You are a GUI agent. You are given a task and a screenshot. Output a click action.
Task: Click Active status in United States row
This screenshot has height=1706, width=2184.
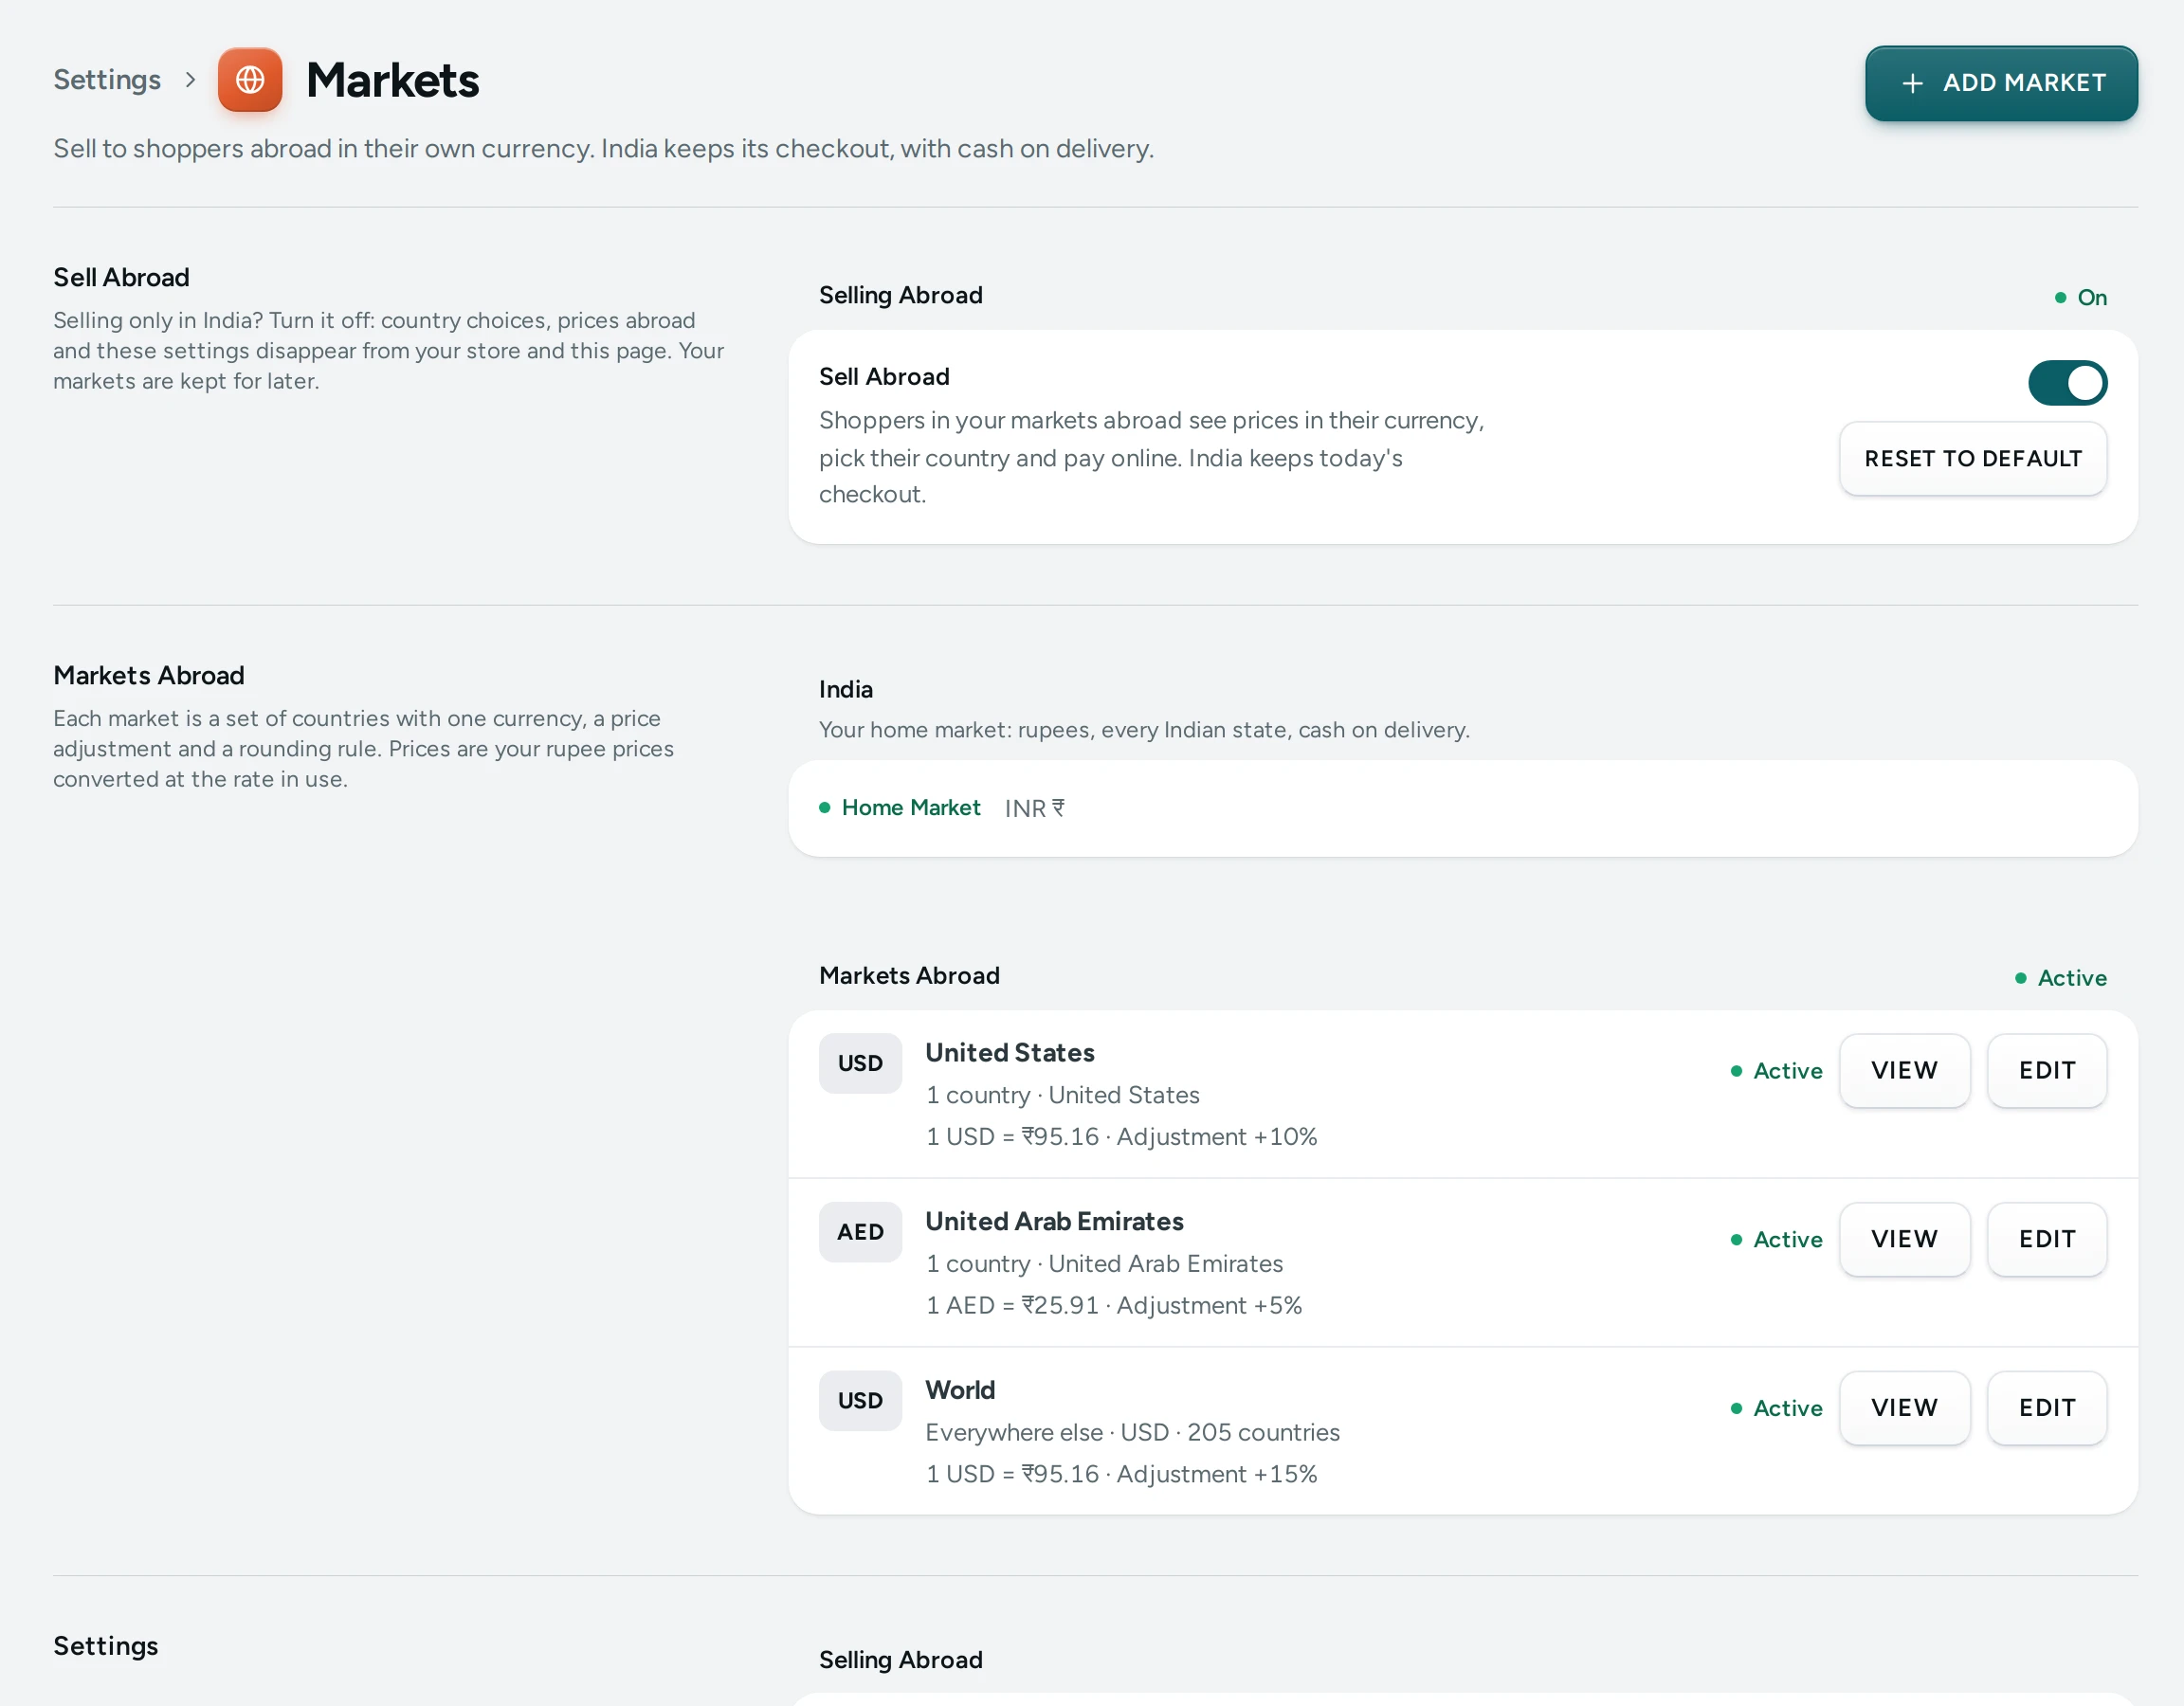point(1776,1071)
